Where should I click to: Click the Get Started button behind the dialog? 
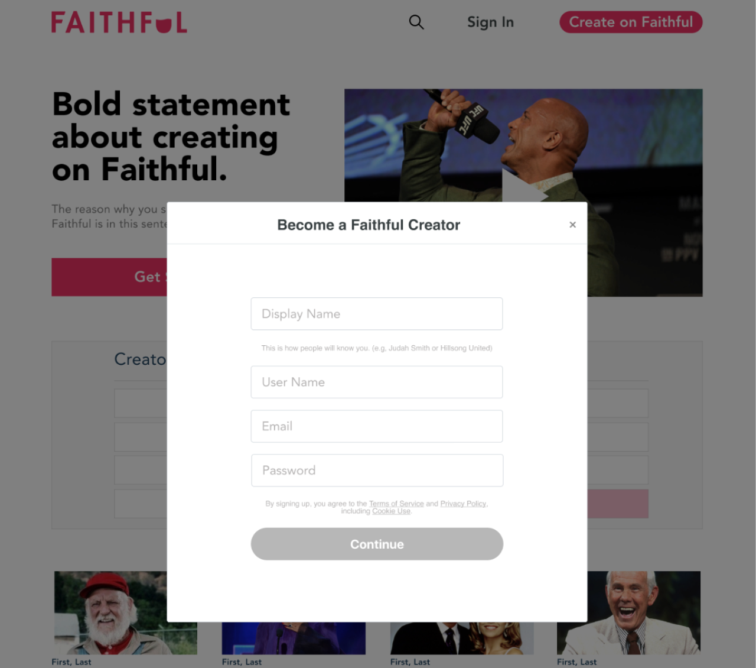(x=109, y=277)
